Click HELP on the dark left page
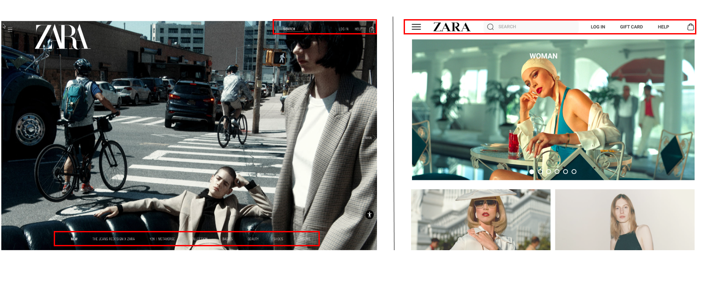This screenshot has width=723, height=282. point(358,29)
